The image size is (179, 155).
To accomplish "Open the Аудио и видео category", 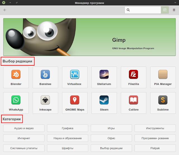I will (x=24, y=128).
